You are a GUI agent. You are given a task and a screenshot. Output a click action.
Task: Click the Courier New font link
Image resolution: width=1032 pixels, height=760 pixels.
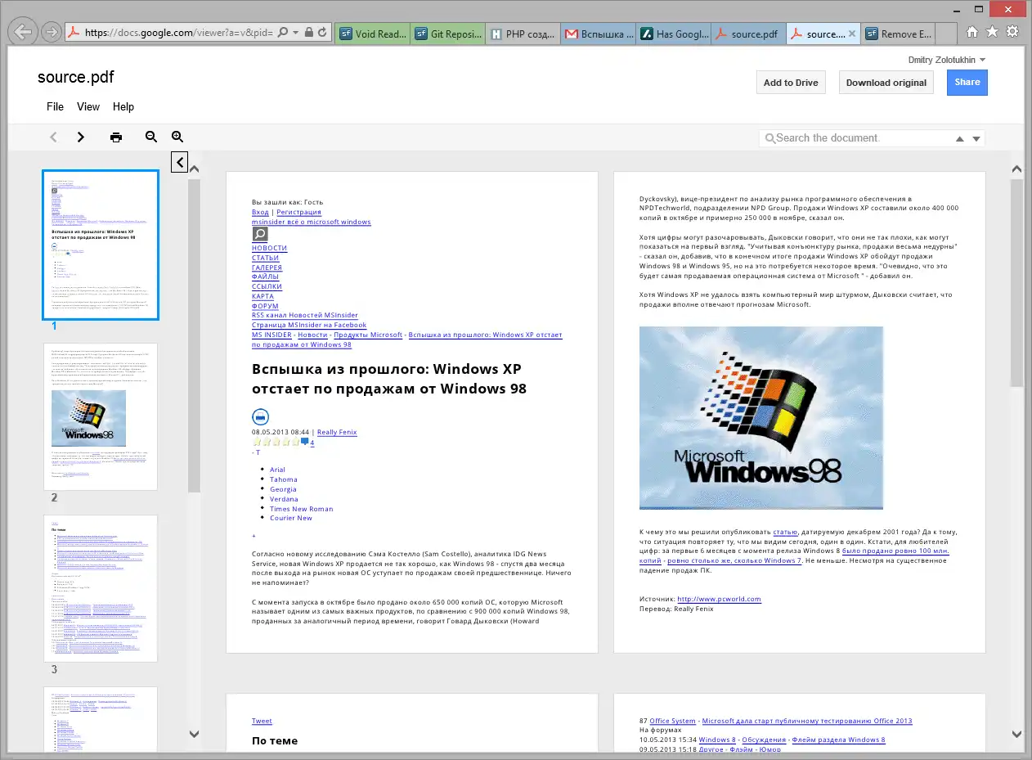291,518
